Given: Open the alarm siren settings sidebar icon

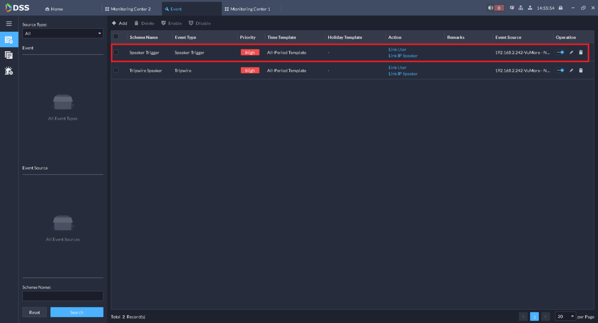Looking at the screenshot, I should (9, 71).
